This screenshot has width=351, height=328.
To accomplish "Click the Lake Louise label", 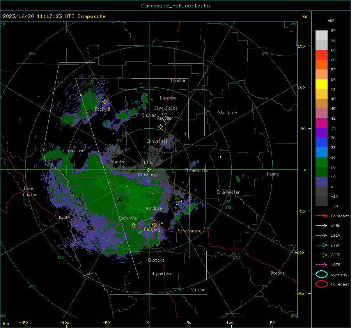I will click(30, 191).
